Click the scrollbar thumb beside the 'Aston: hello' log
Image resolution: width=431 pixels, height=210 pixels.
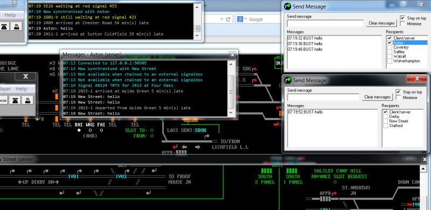[x=197, y=29]
